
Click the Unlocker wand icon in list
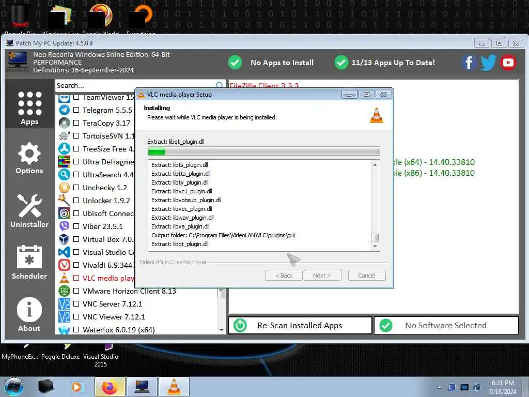(64, 200)
